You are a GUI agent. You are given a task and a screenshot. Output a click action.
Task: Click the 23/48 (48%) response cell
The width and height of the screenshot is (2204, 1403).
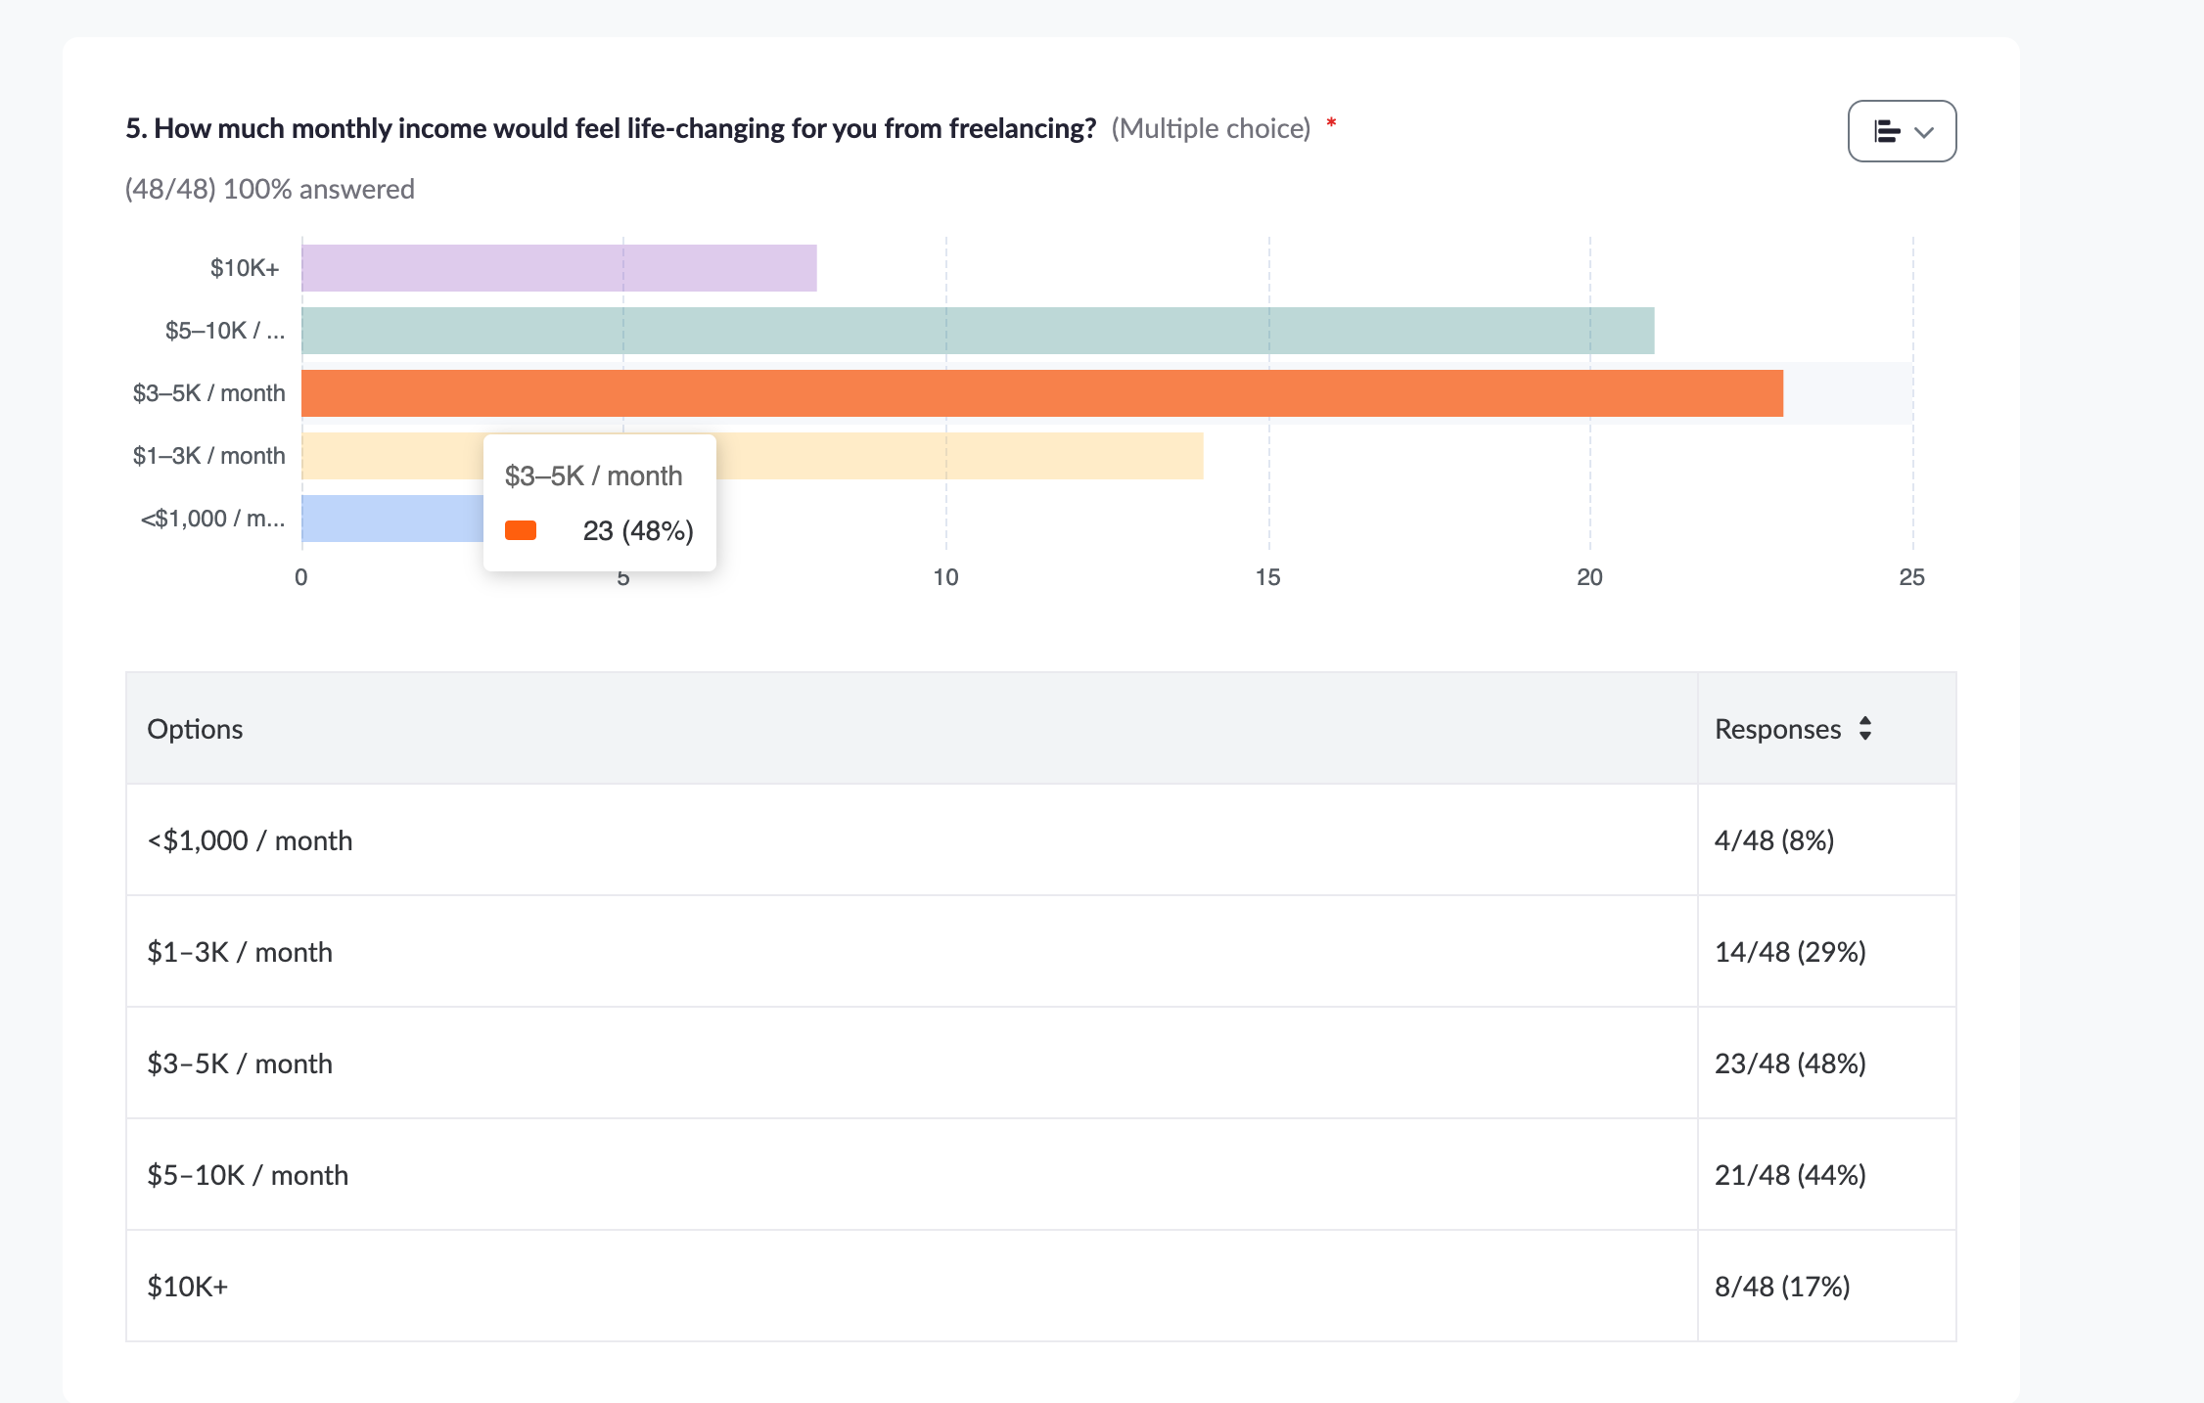point(1790,1064)
